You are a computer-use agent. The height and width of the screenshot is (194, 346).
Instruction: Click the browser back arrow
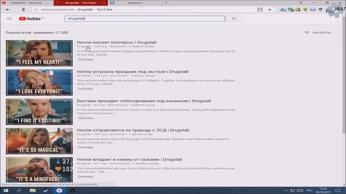8,10
